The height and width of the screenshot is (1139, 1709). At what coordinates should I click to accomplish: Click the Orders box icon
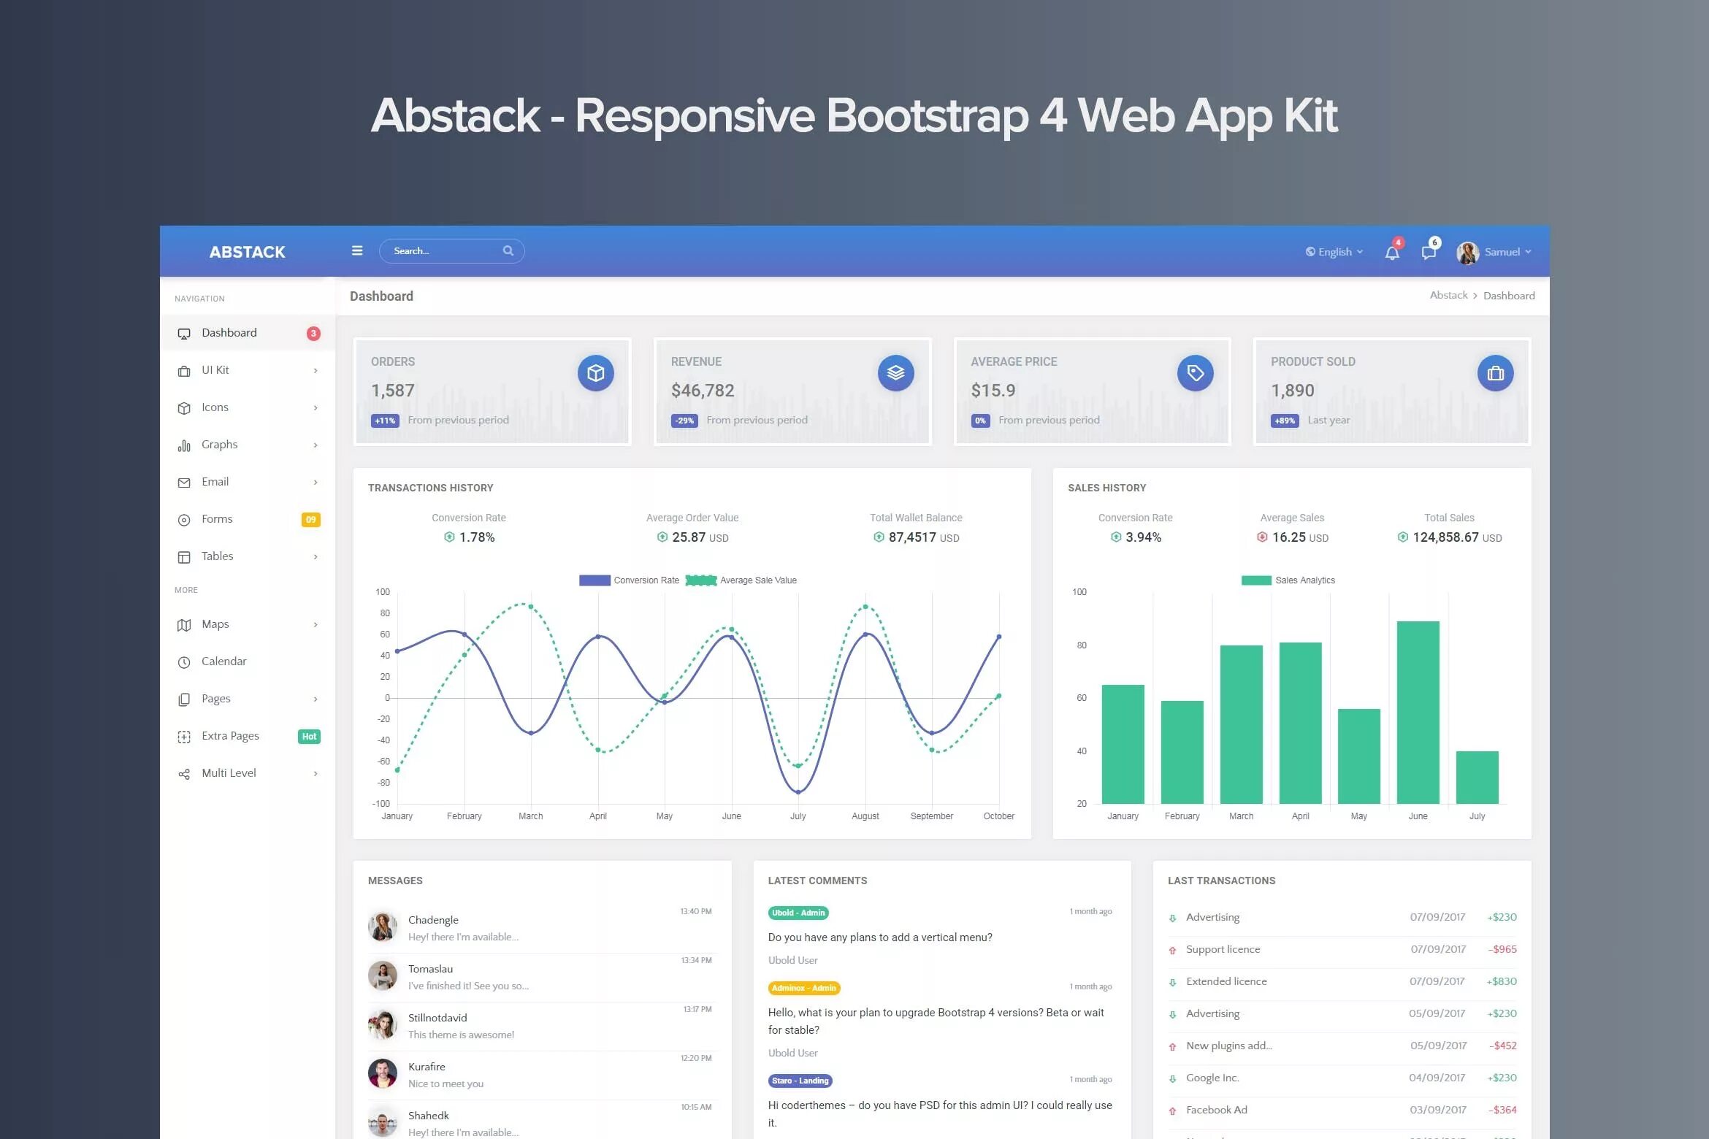(x=596, y=373)
